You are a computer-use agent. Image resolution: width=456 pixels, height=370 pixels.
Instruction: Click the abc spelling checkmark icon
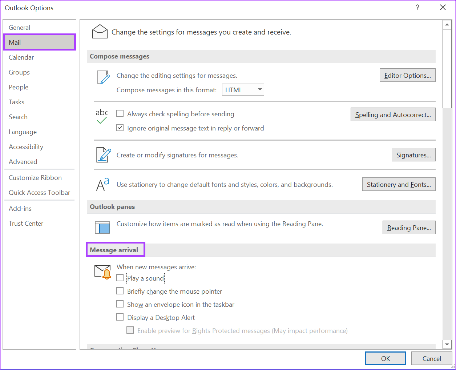pos(102,116)
